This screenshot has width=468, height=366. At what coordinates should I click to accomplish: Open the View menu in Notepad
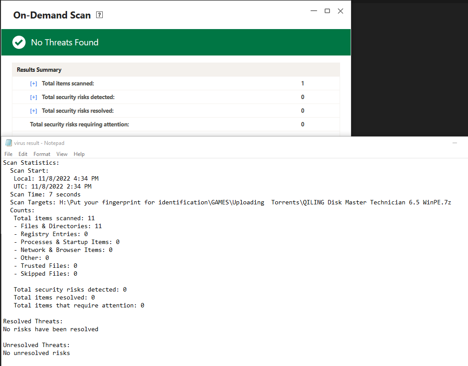point(62,154)
